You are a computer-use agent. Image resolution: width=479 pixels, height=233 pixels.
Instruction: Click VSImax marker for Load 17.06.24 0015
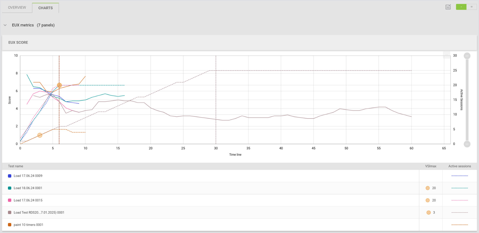point(428,200)
